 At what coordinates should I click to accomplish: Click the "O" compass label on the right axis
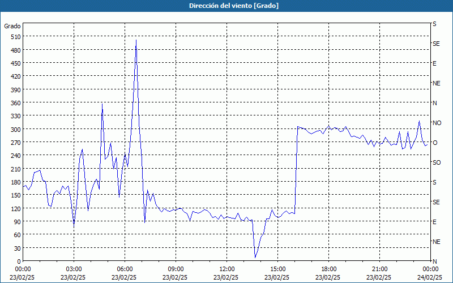[435, 143]
